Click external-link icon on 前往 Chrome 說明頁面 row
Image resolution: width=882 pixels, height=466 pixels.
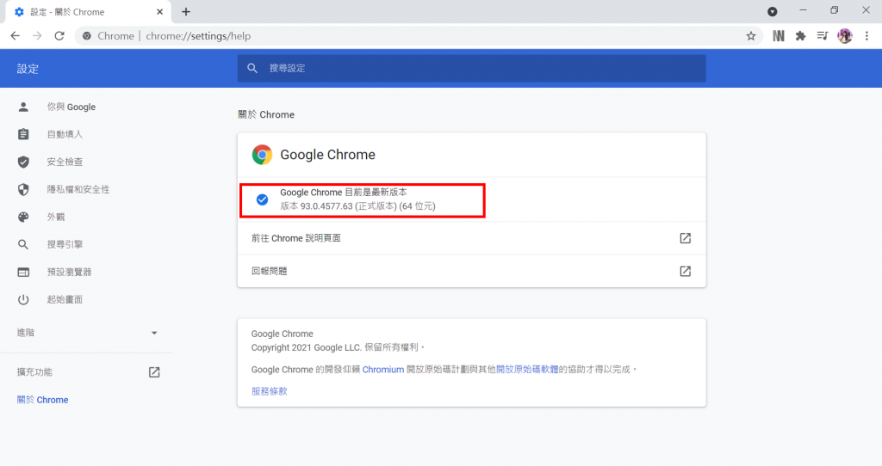[x=685, y=238]
